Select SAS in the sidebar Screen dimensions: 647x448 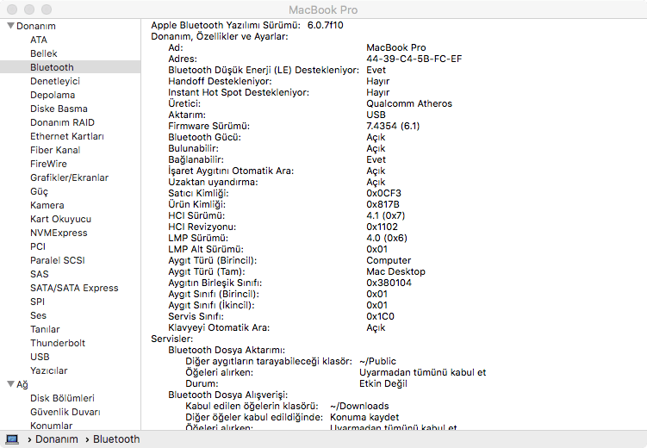pyautogui.click(x=40, y=274)
